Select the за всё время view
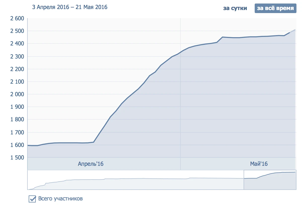 [275, 8]
